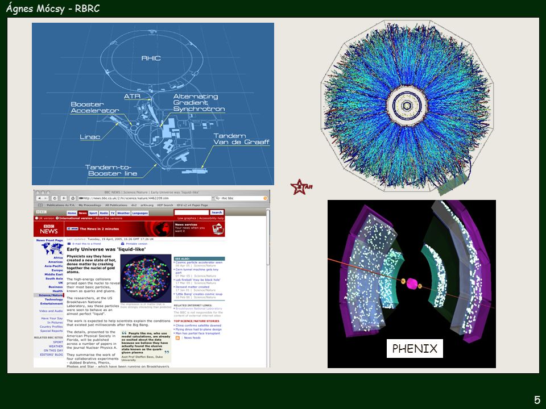Open Video and Audio in sidebar
The height and width of the screenshot is (409, 546).
(51, 311)
